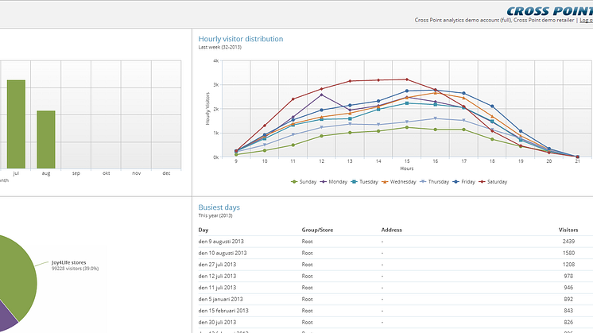Click the Day column header

click(x=203, y=230)
